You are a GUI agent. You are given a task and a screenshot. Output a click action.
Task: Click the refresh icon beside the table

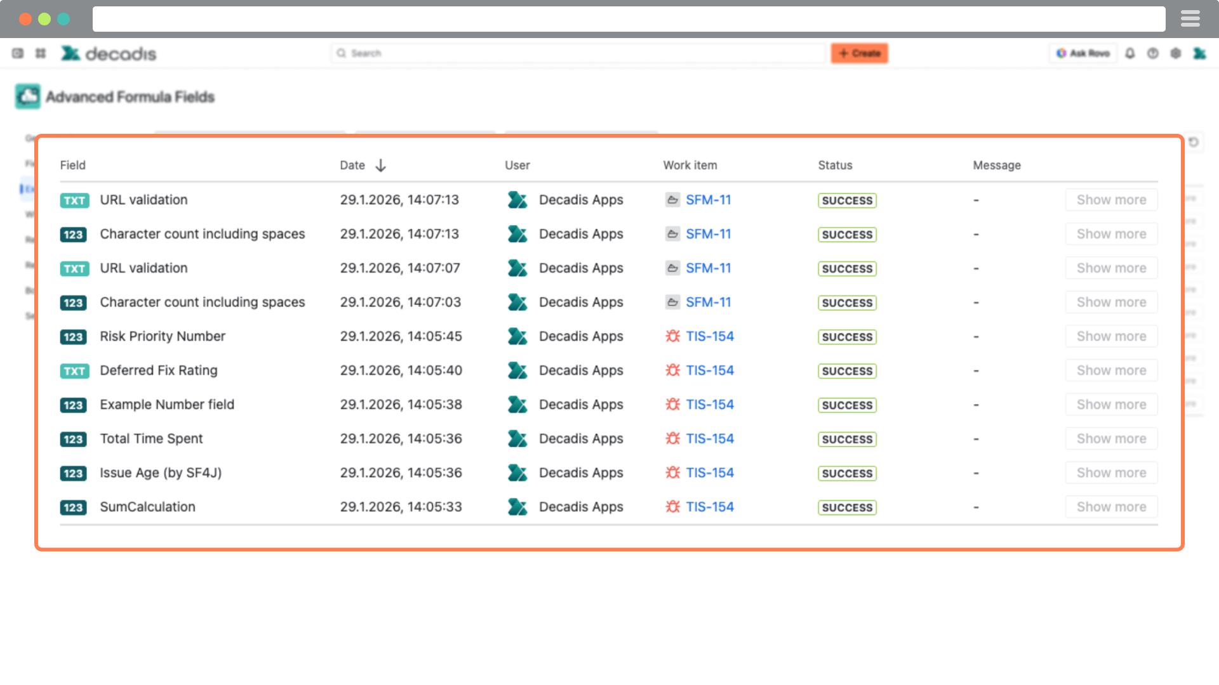[x=1194, y=142]
